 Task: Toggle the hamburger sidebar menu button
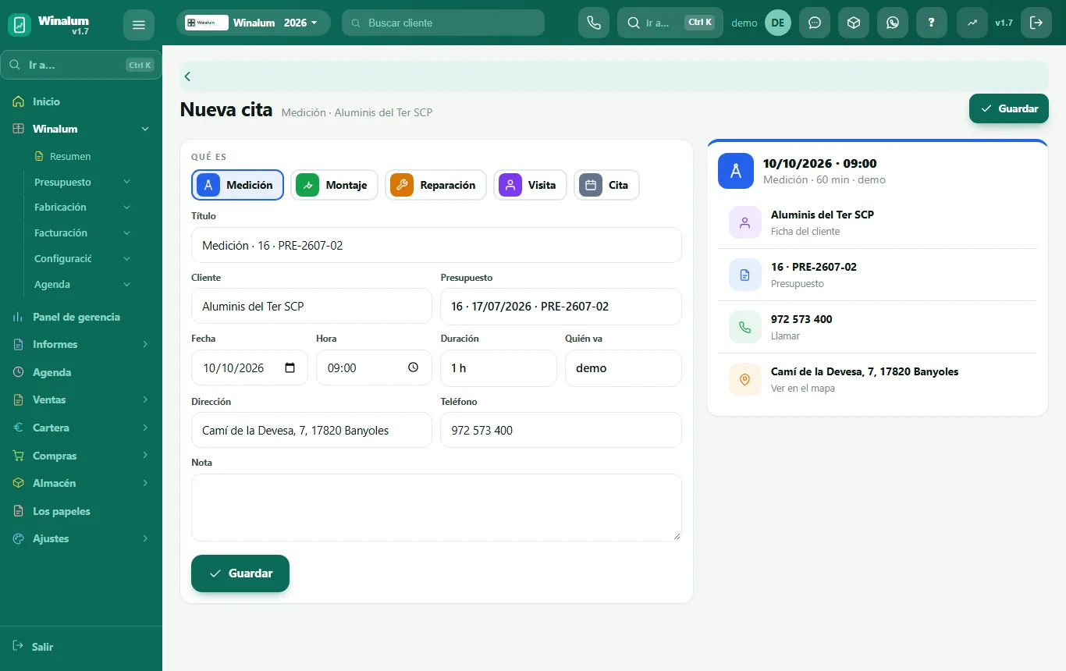(x=139, y=25)
